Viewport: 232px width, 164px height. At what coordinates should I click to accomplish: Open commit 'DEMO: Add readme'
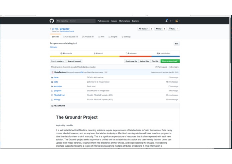[95, 77]
